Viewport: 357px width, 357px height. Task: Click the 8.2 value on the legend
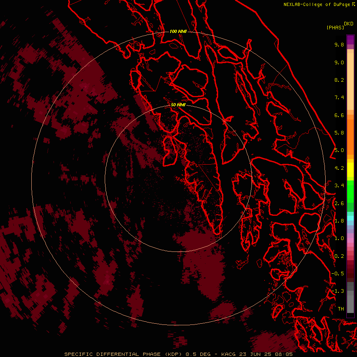click(339, 80)
